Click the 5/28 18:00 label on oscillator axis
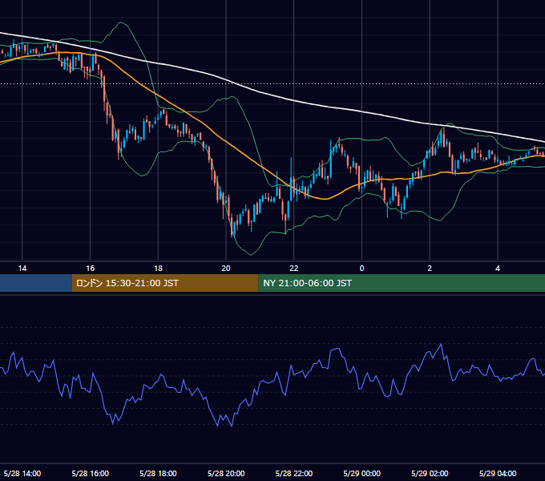 click(x=158, y=473)
